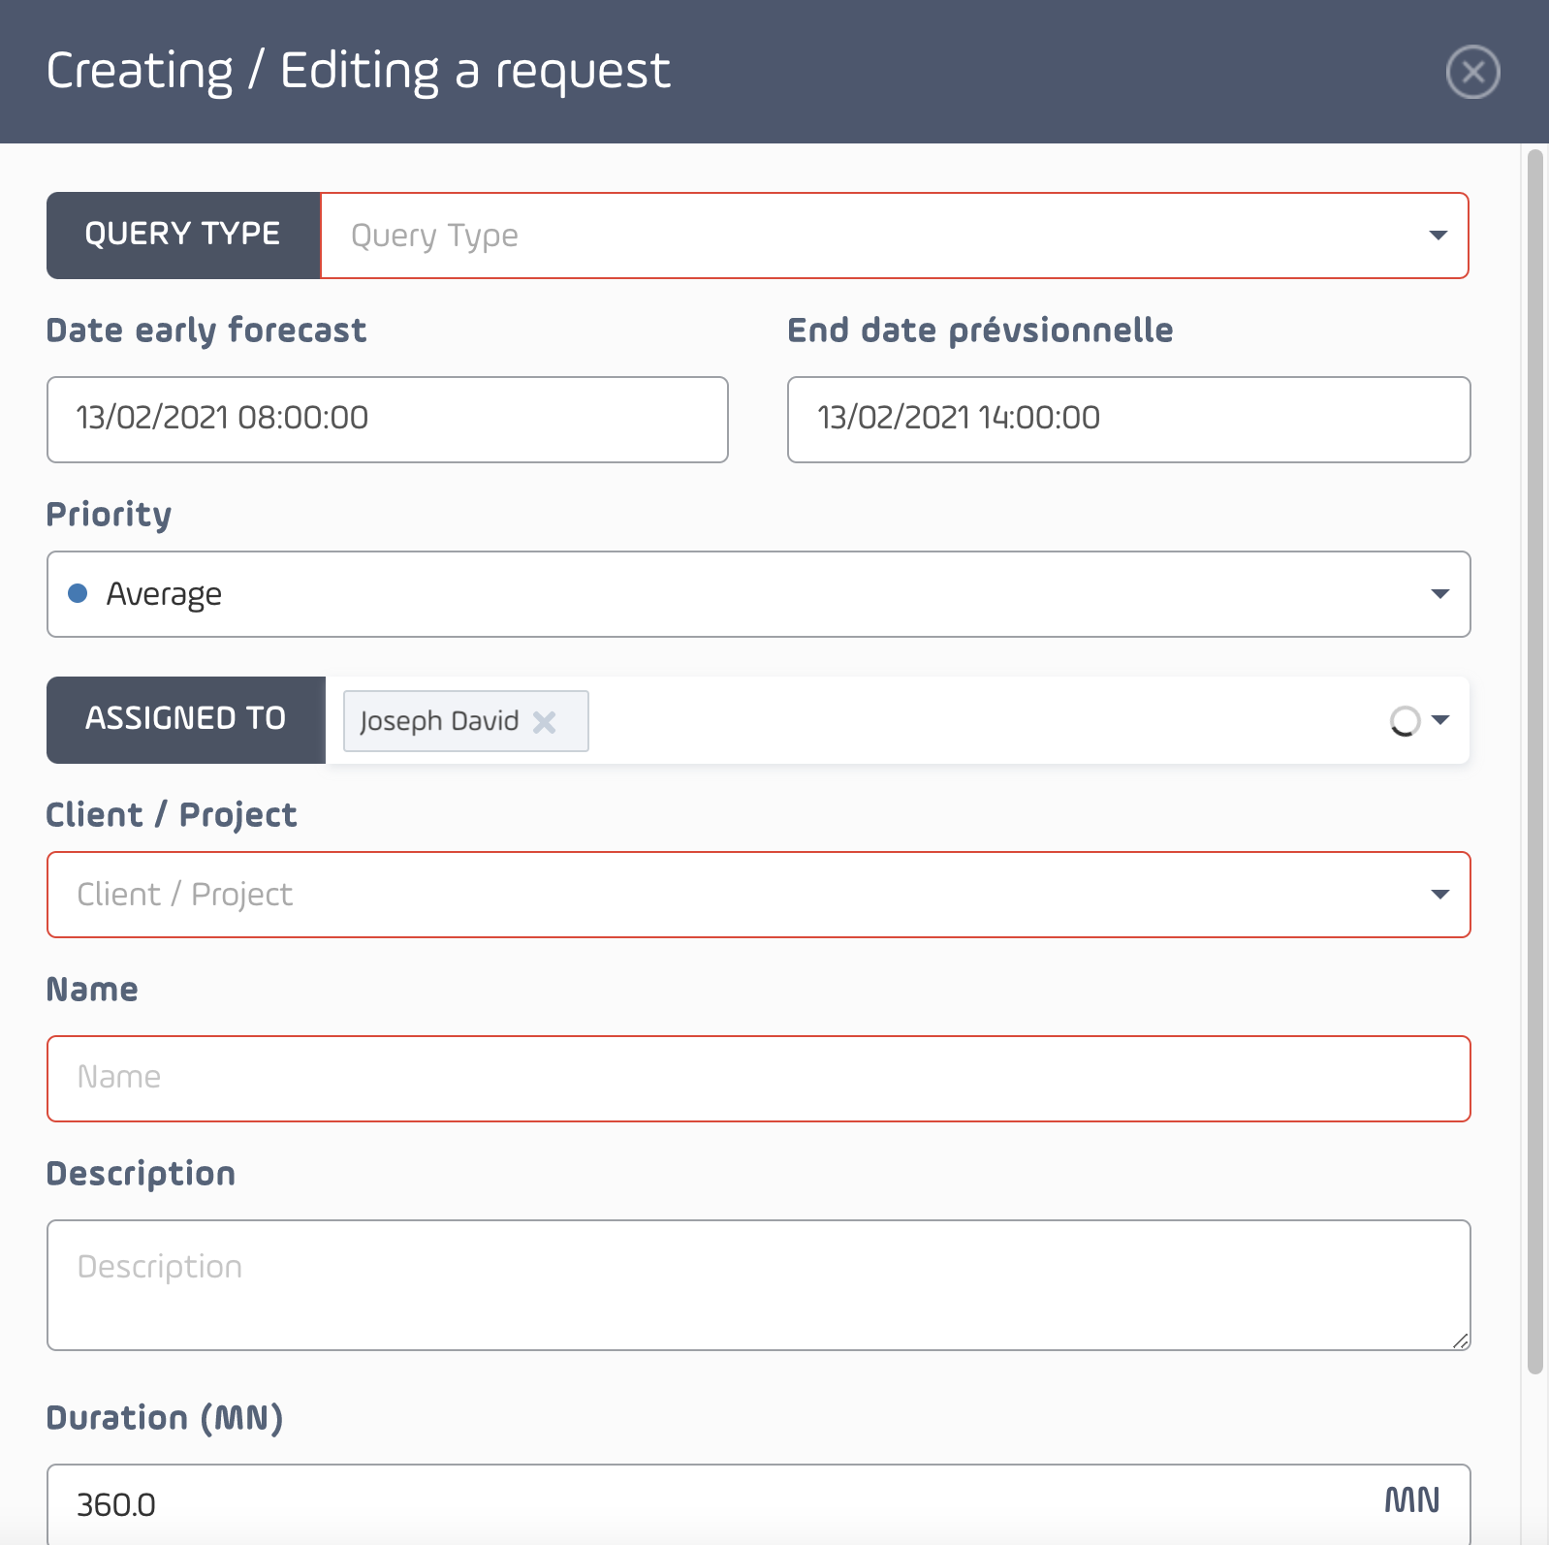
Task: Expand the Client / Project dropdown arrow
Action: 1440,895
